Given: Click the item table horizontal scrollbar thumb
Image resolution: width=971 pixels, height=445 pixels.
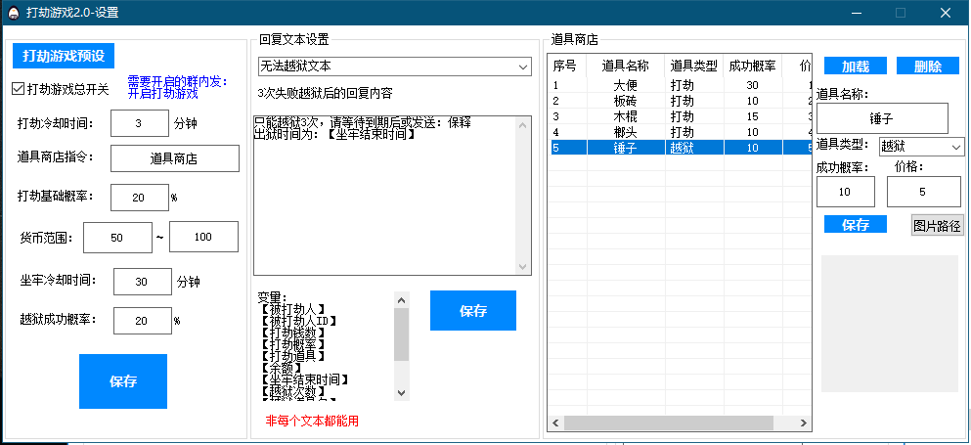Looking at the screenshot, I should [669, 423].
